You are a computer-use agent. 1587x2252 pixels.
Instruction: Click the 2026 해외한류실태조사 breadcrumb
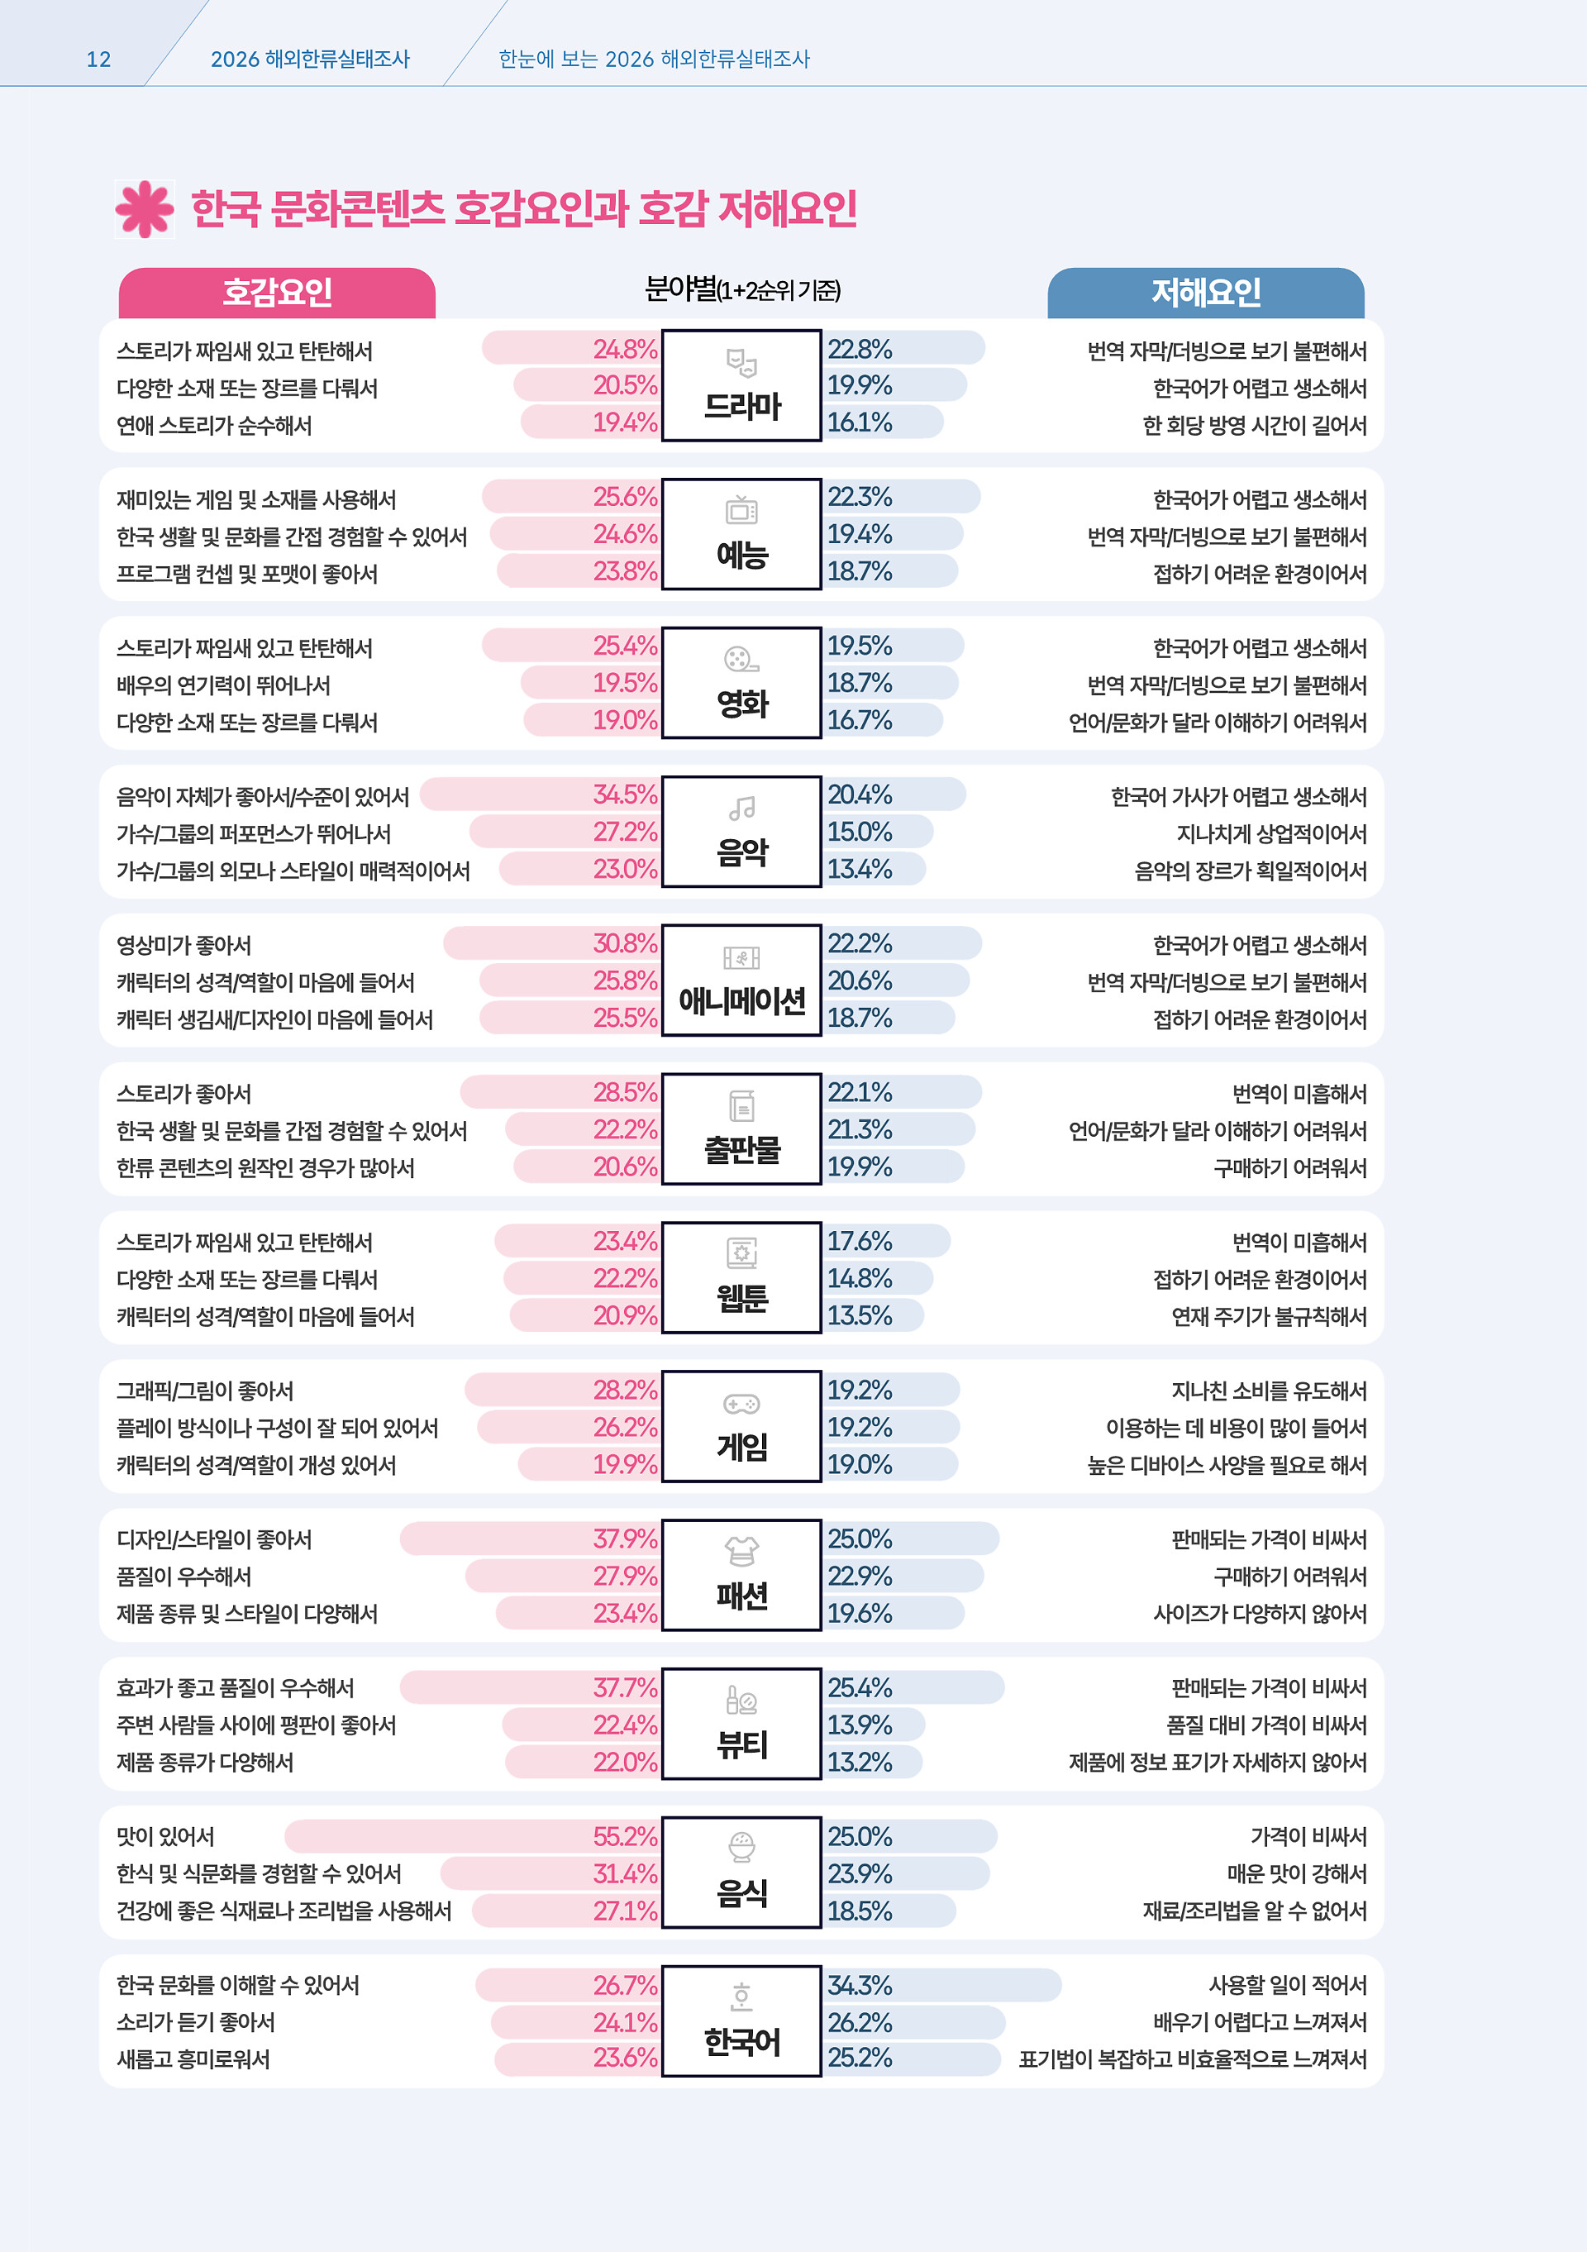click(310, 59)
